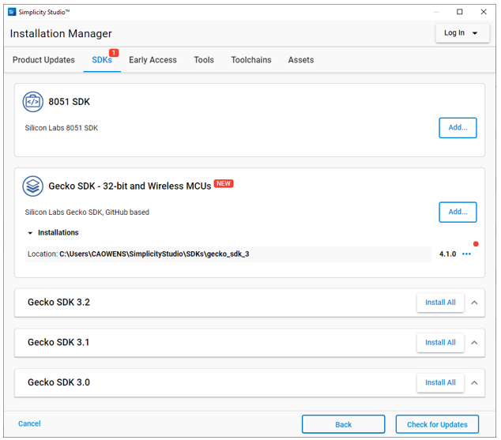
Task: Open the Early Access tab
Action: [x=153, y=60]
